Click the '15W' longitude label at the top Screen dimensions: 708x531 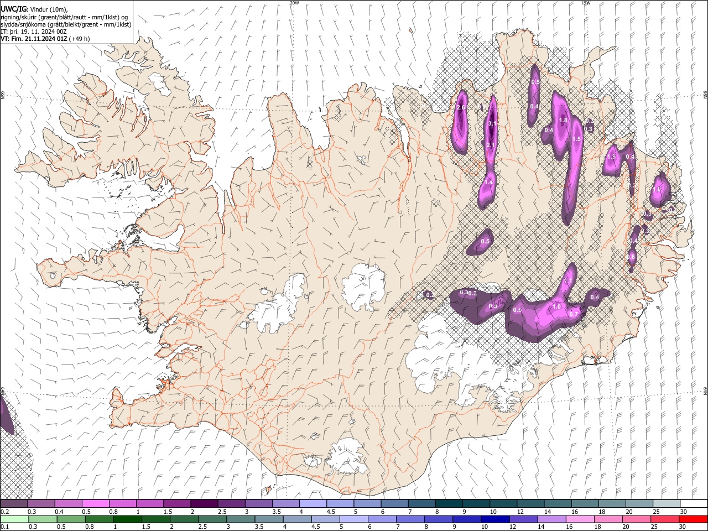[x=586, y=3]
